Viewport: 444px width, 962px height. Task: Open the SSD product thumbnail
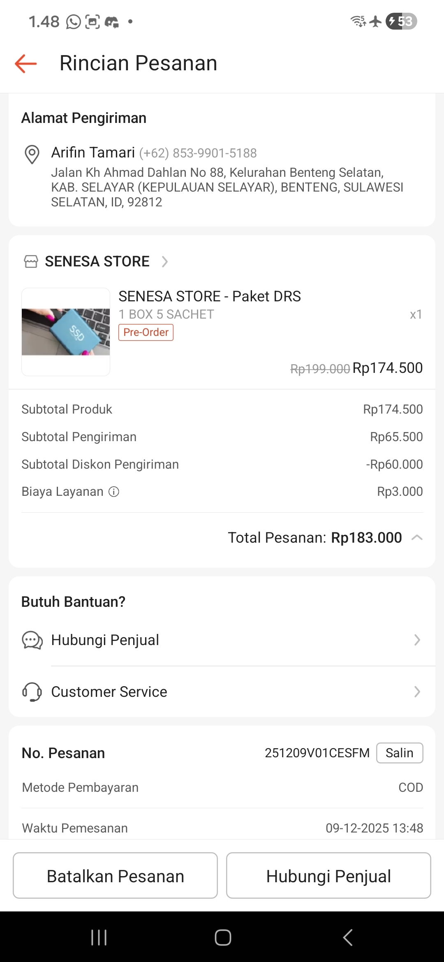[66, 332]
